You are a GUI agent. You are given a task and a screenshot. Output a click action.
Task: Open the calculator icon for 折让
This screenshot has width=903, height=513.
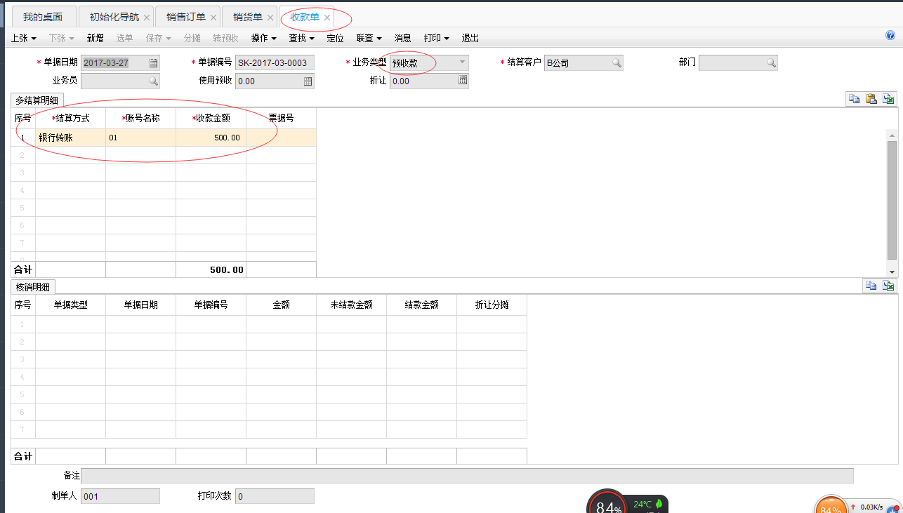coord(462,81)
